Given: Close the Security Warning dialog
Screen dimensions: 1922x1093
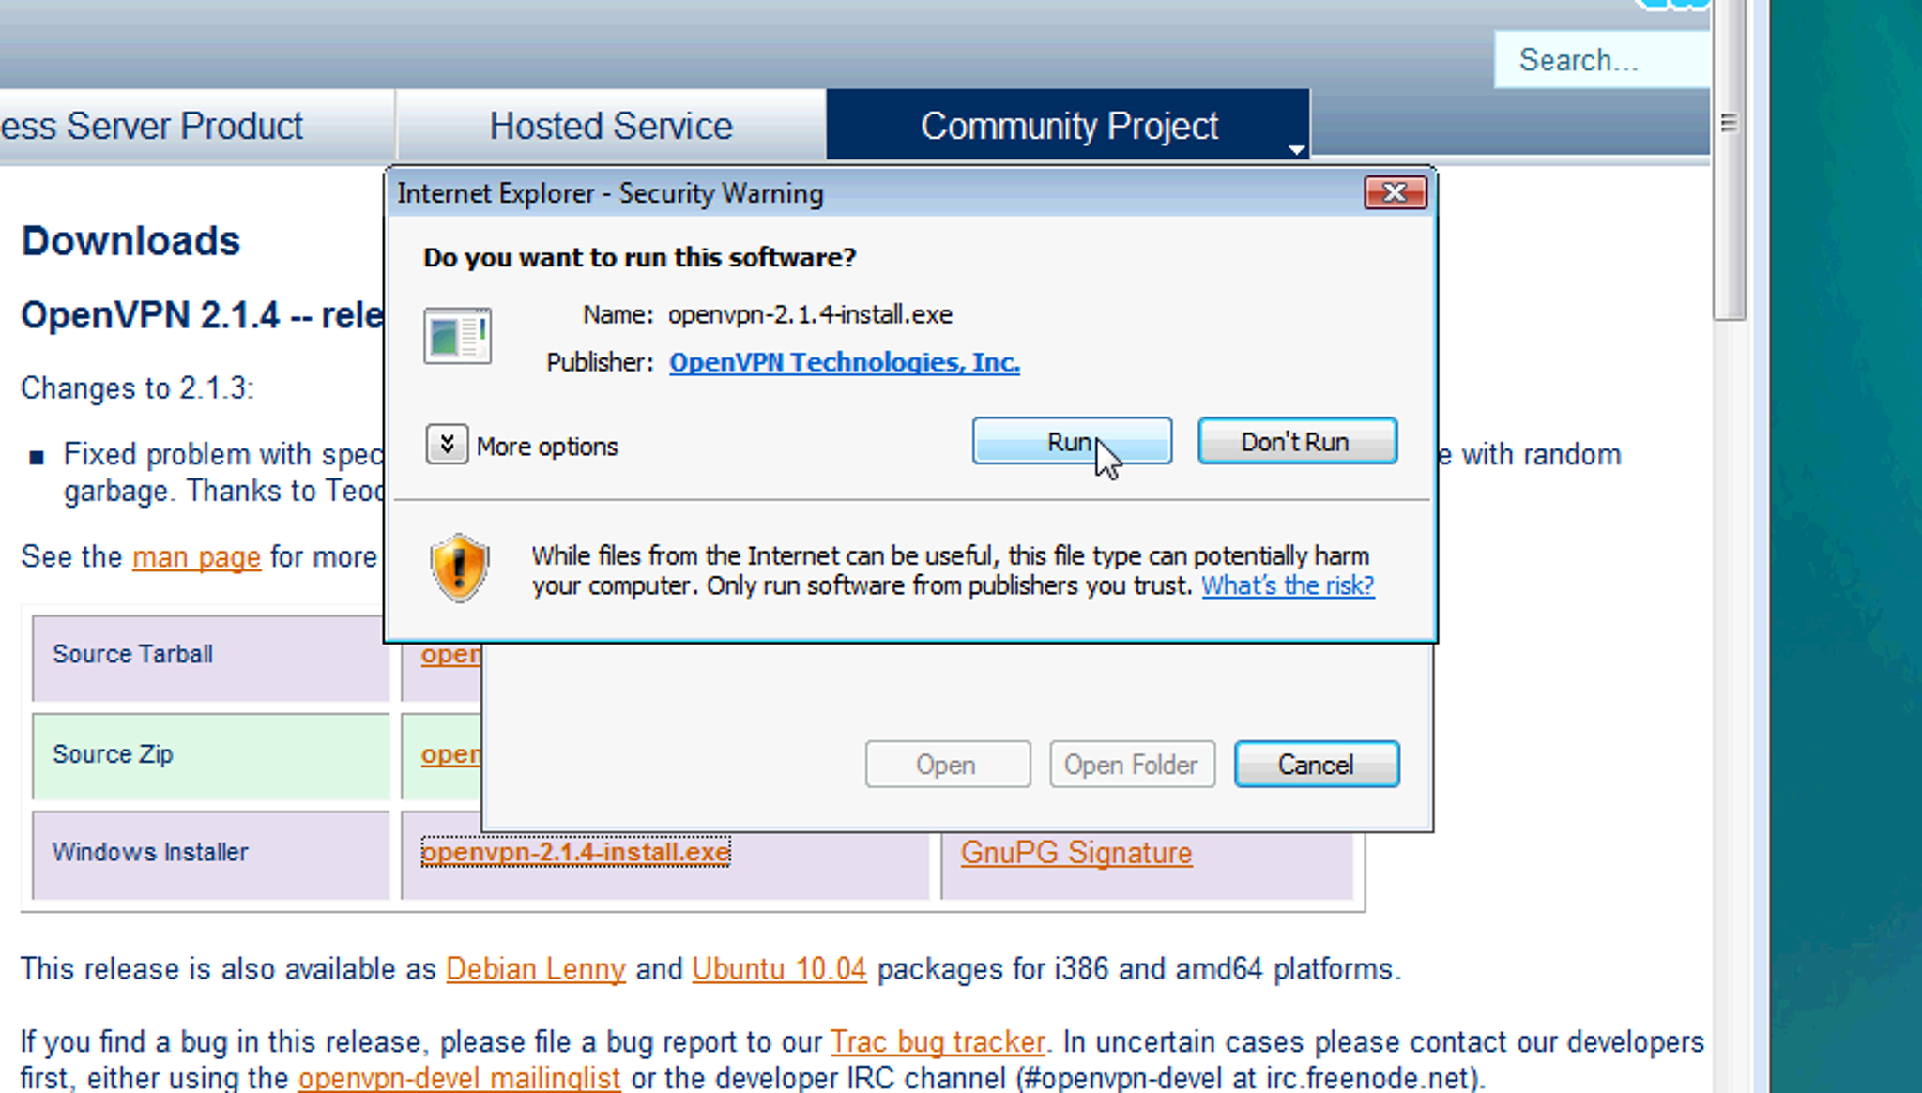Looking at the screenshot, I should [x=1395, y=192].
